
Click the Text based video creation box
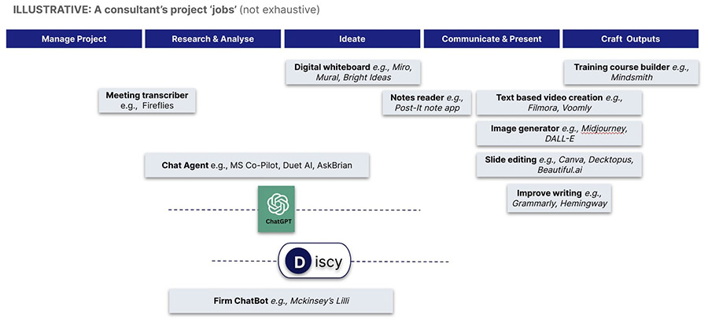coord(559,103)
